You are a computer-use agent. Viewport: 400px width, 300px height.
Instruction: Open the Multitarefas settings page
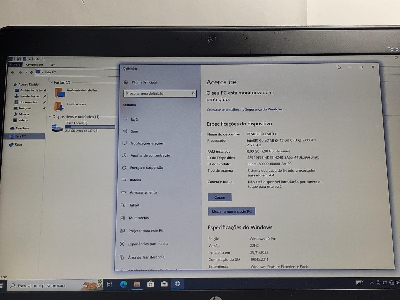point(135,218)
